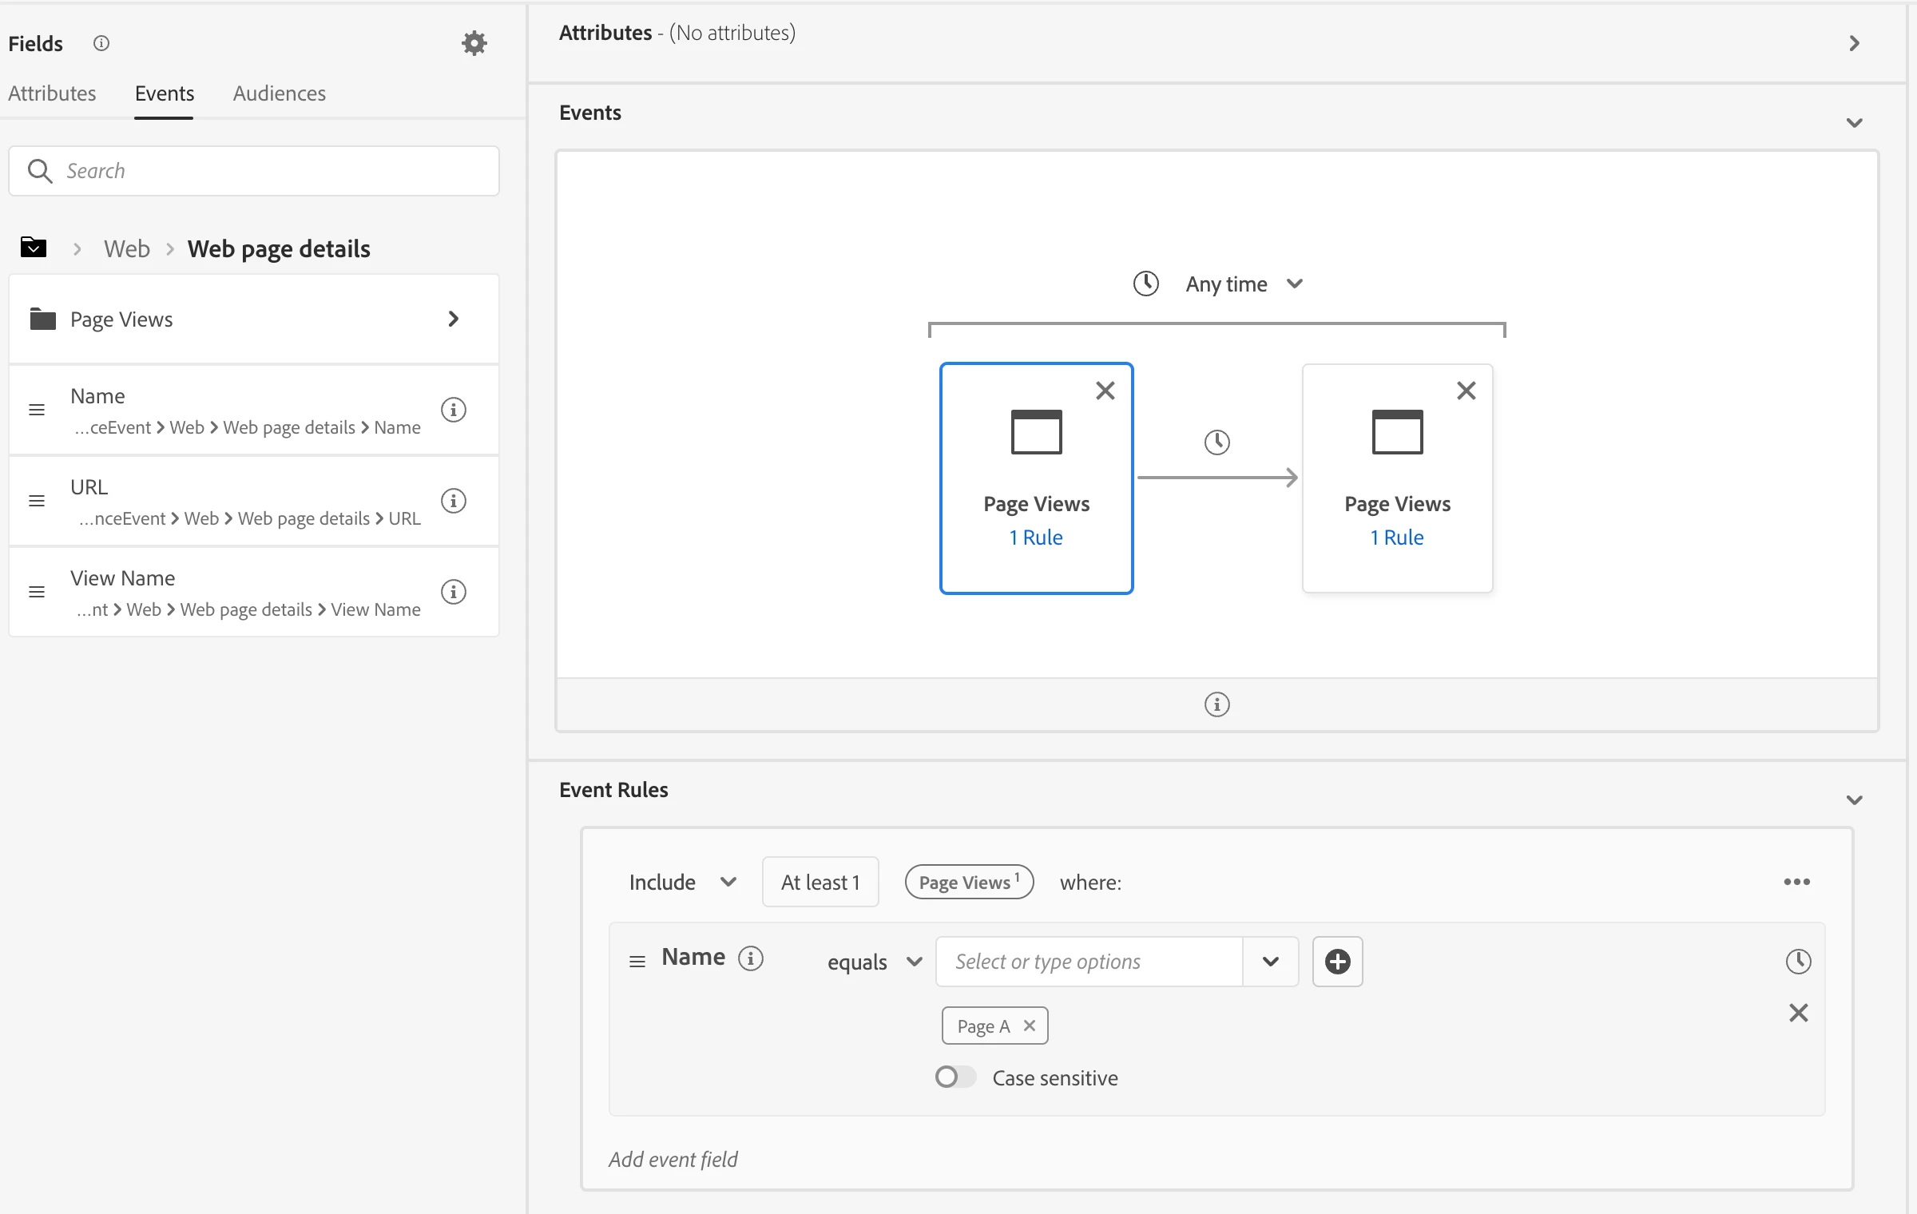
Task: Open the Fields settings gear
Action: [x=474, y=43]
